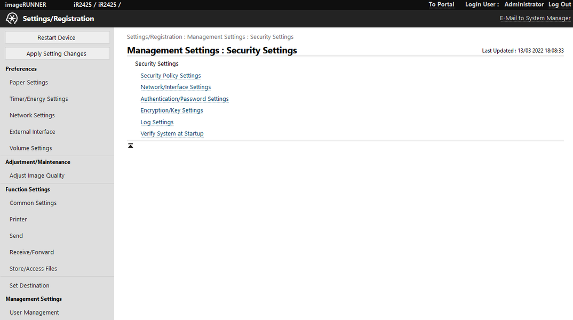Select Set Destination in sidebar
The width and height of the screenshot is (573, 320).
click(29, 285)
